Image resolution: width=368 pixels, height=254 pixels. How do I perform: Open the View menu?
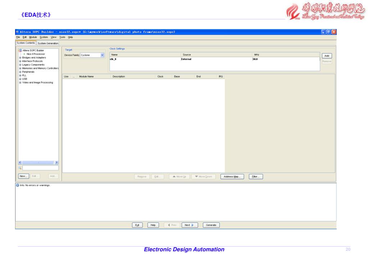(x=54, y=37)
